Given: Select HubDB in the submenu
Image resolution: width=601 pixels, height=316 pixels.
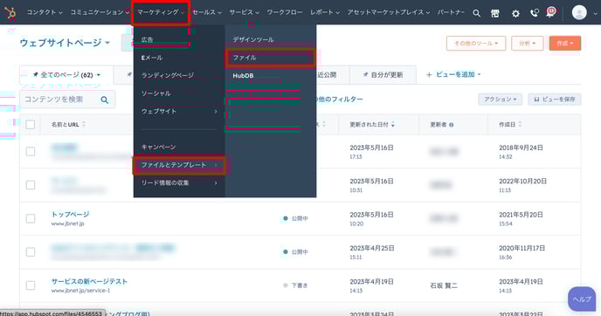Looking at the screenshot, I should [243, 75].
